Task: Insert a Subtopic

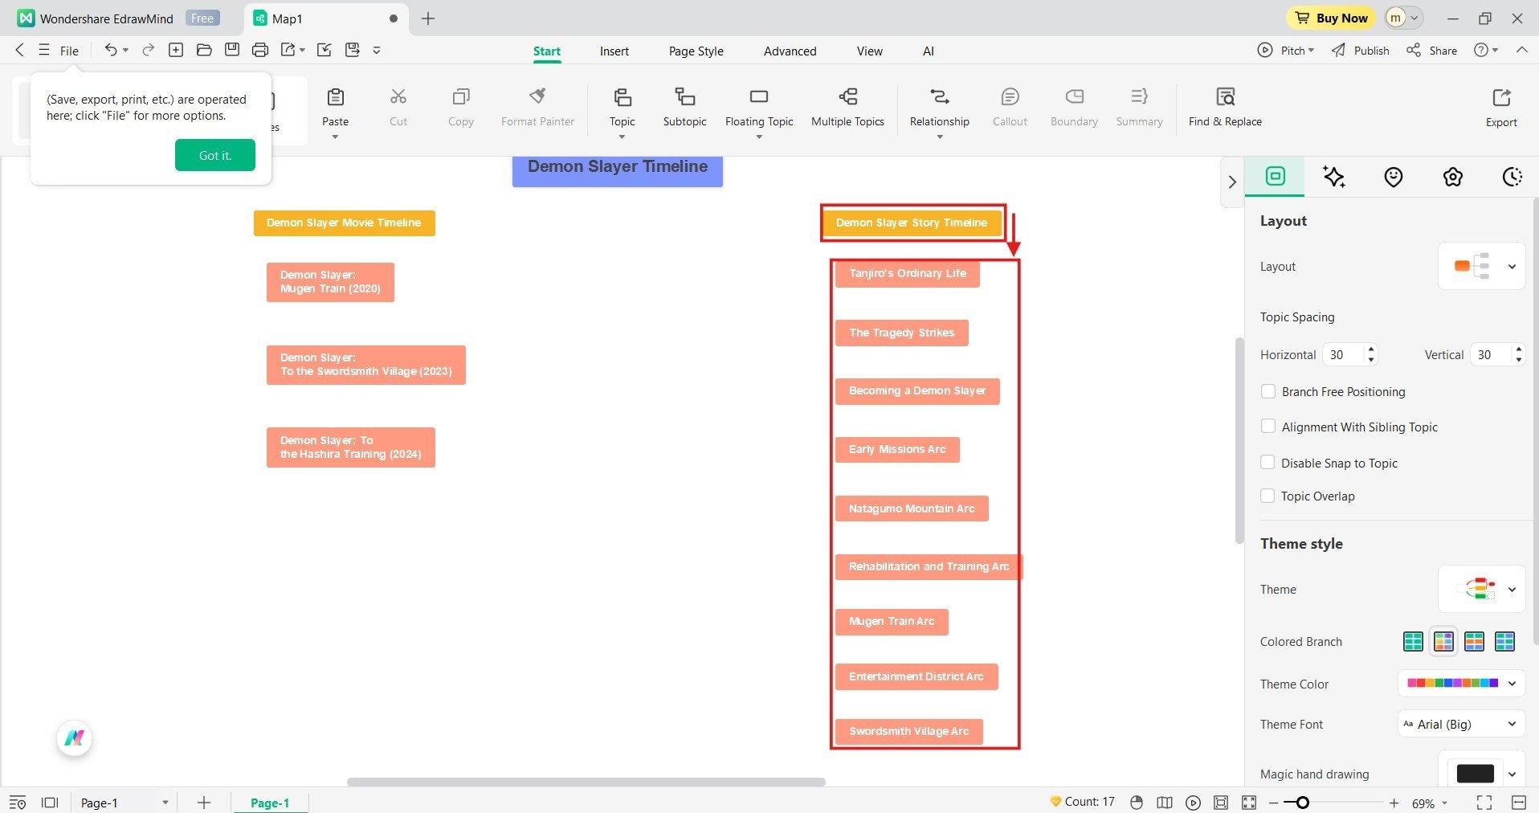Action: click(685, 107)
